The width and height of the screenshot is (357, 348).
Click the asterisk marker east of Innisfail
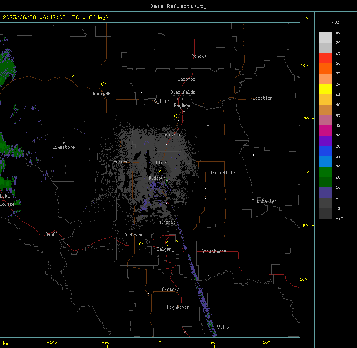click(208, 125)
